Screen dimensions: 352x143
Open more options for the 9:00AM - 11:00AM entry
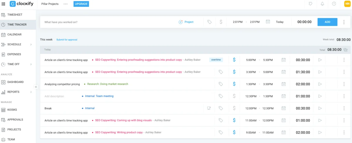click(x=344, y=132)
